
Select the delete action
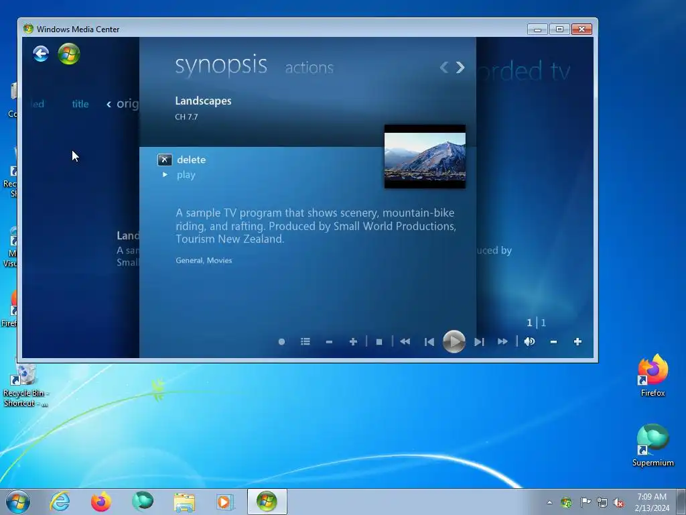click(191, 160)
